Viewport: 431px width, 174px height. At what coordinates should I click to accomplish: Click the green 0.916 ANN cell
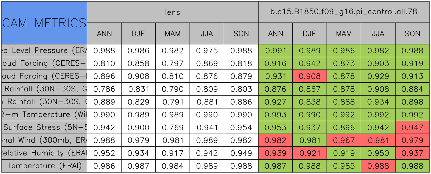pyautogui.click(x=275, y=64)
